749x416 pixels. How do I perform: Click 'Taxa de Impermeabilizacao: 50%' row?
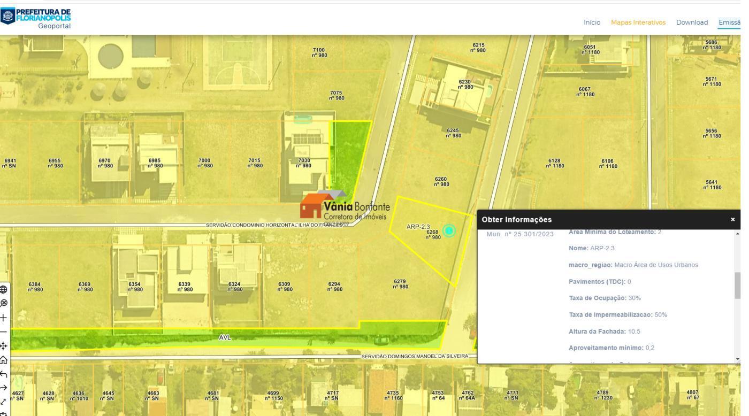618,314
